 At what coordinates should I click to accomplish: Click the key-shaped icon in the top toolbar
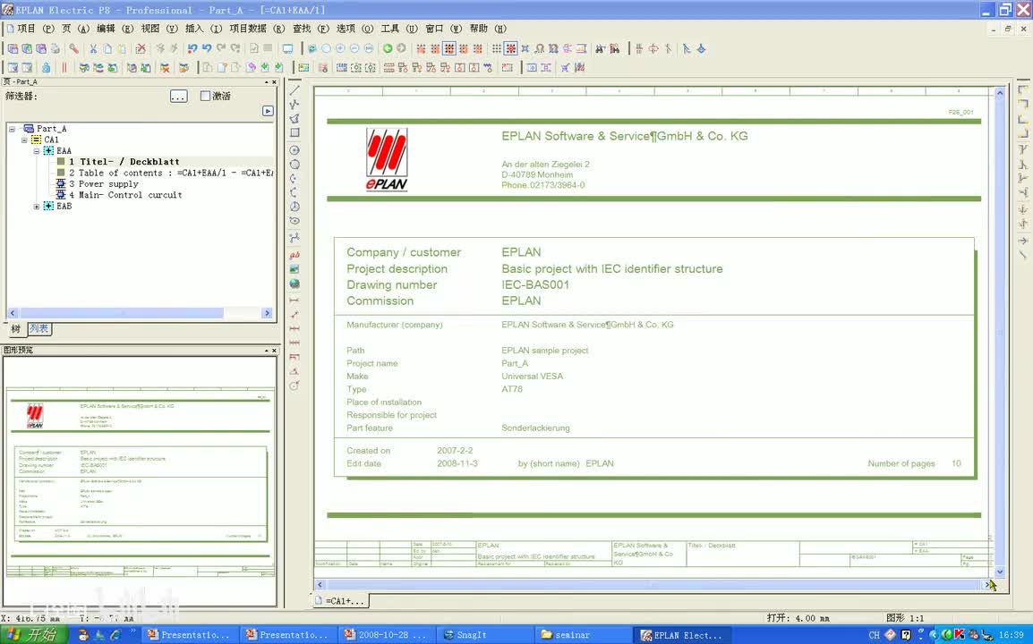tap(73, 48)
